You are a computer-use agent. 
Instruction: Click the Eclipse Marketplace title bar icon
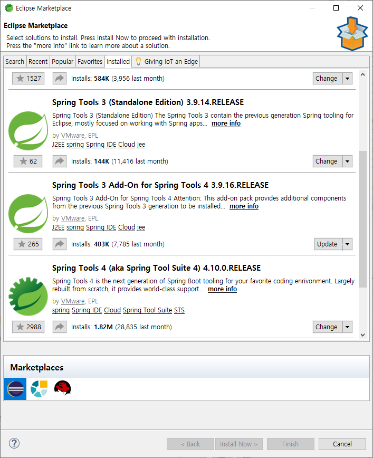[9, 8]
